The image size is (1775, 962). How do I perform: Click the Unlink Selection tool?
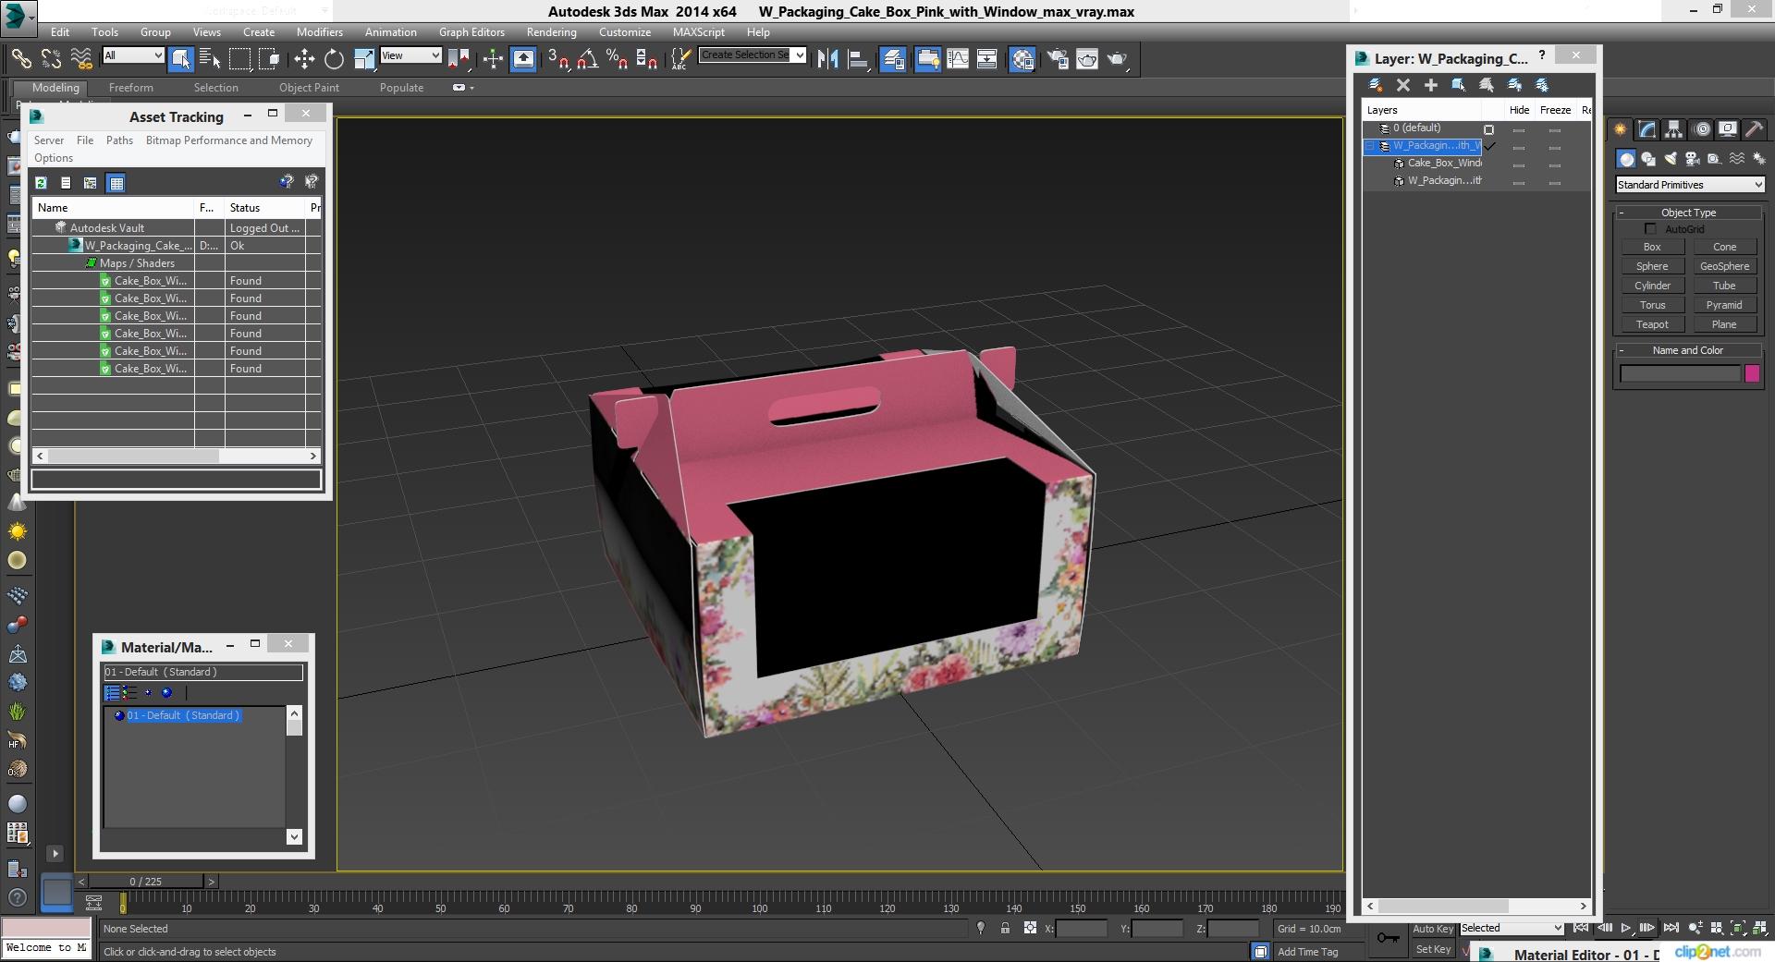51,59
